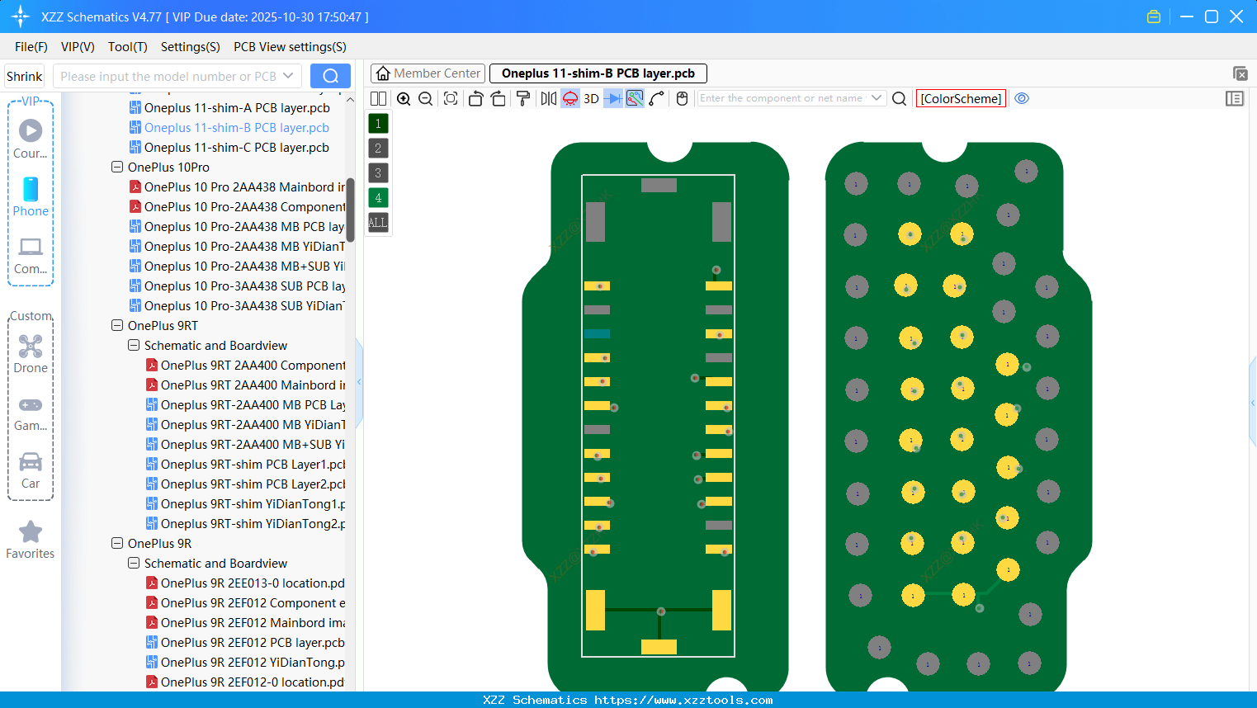Open the ColorScheme settings
Image resolution: width=1257 pixels, height=708 pixels.
click(960, 98)
